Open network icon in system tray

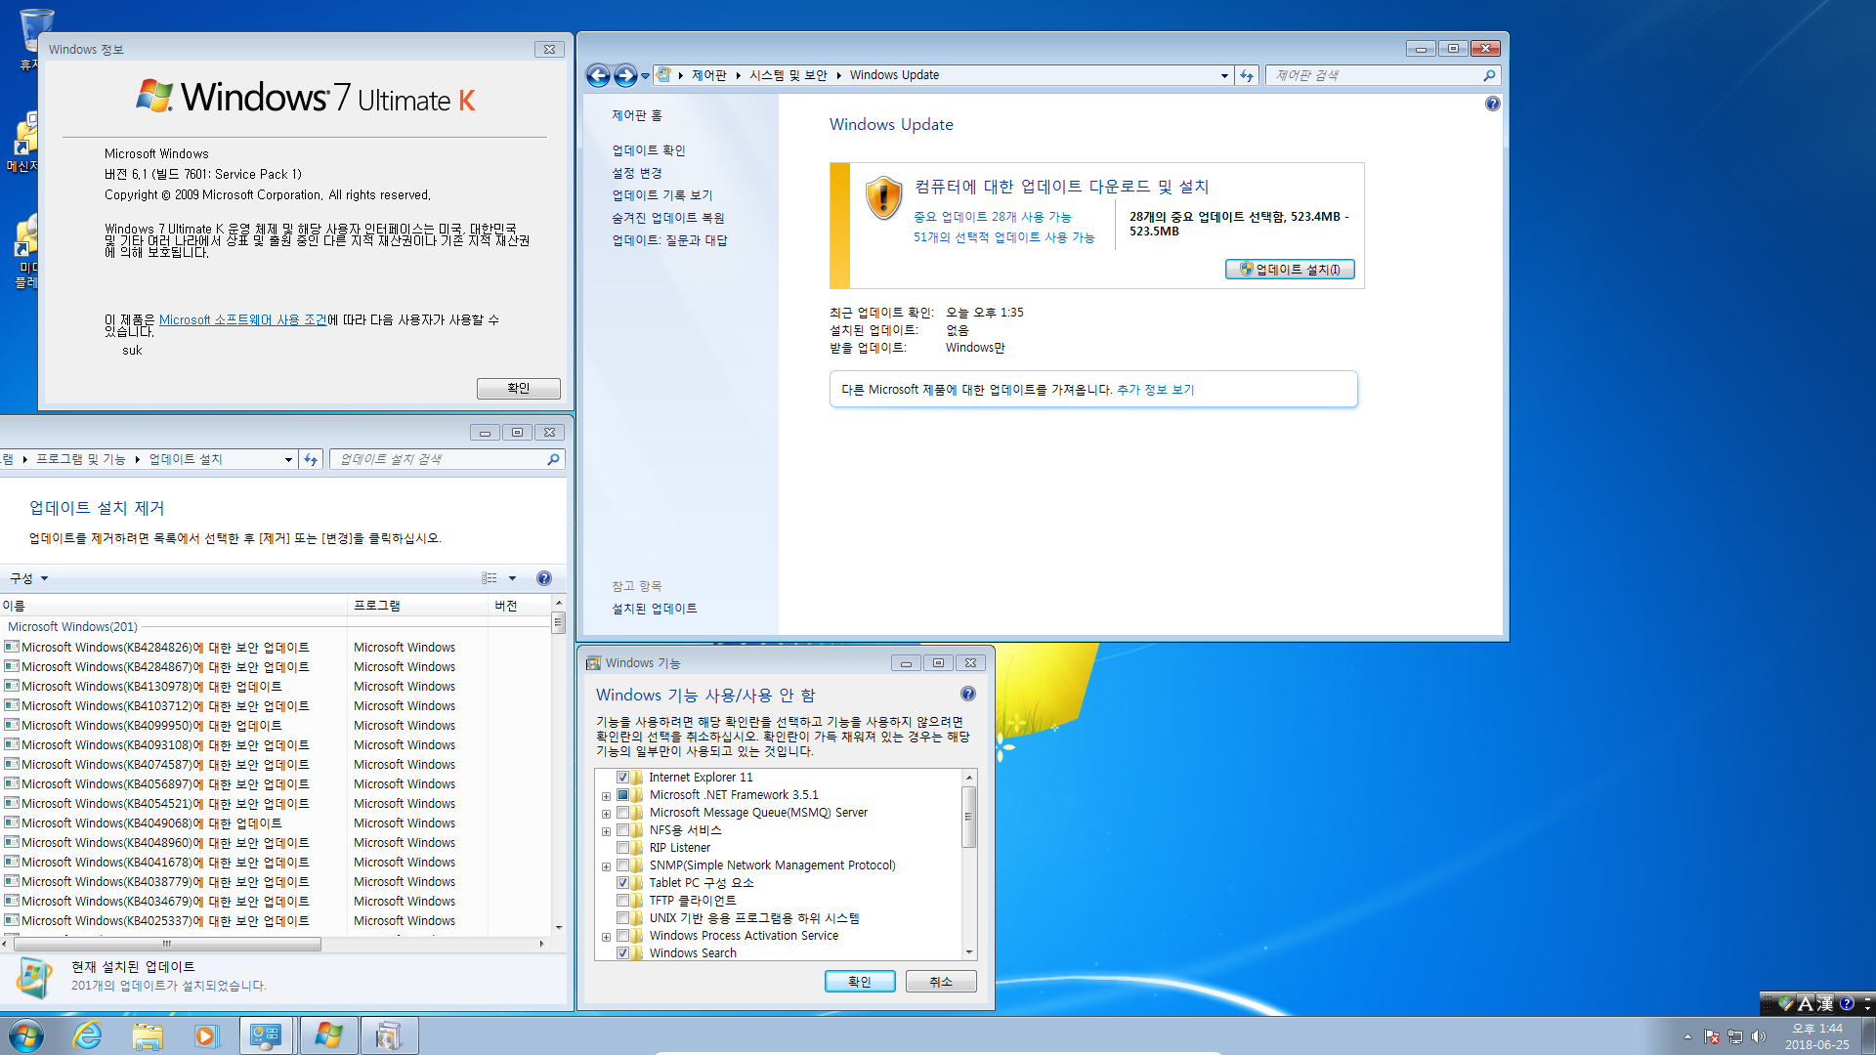tap(1735, 1036)
